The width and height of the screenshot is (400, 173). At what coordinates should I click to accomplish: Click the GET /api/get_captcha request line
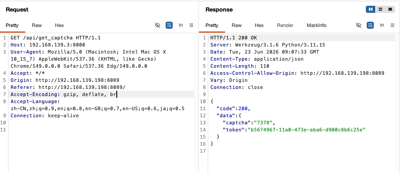[x=55, y=38]
